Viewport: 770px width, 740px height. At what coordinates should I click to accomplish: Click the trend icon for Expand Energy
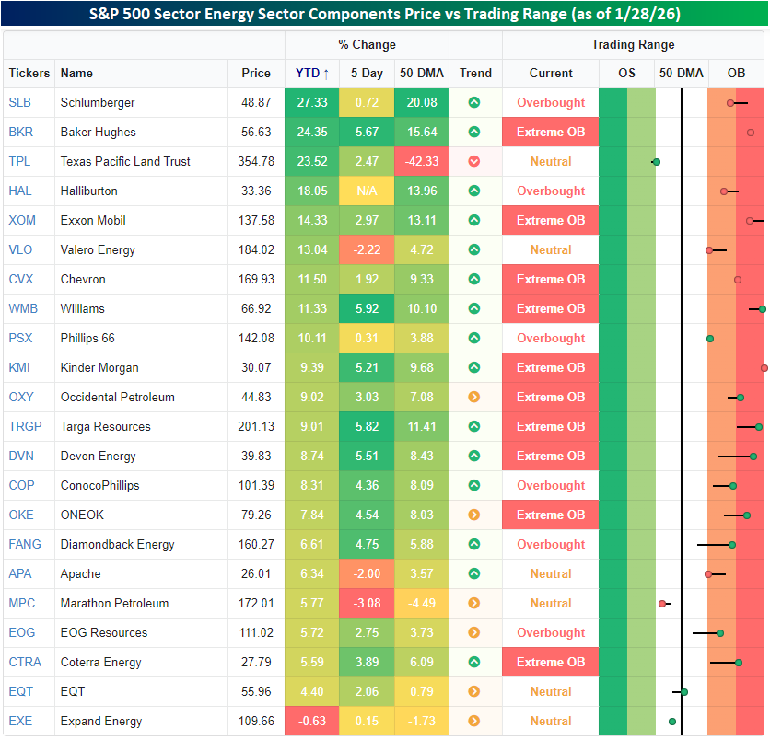click(x=474, y=722)
